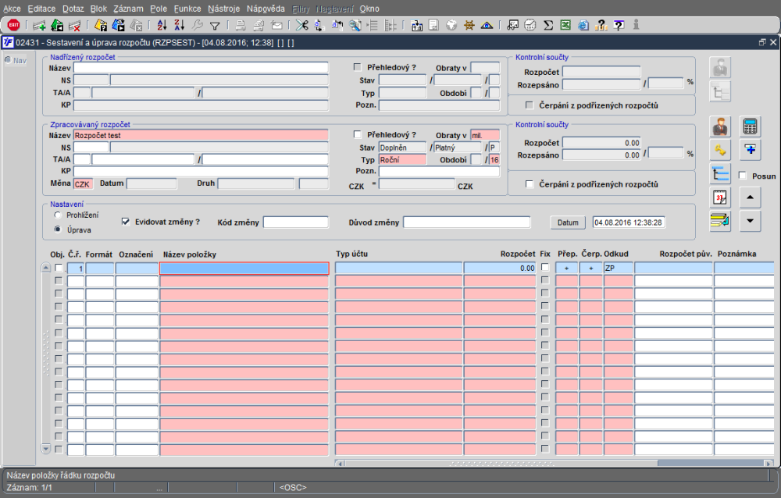Open the Excel export toolbar icon

coord(565,25)
